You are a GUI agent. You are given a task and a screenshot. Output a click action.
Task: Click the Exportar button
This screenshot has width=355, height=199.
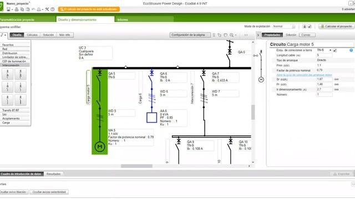point(341,174)
